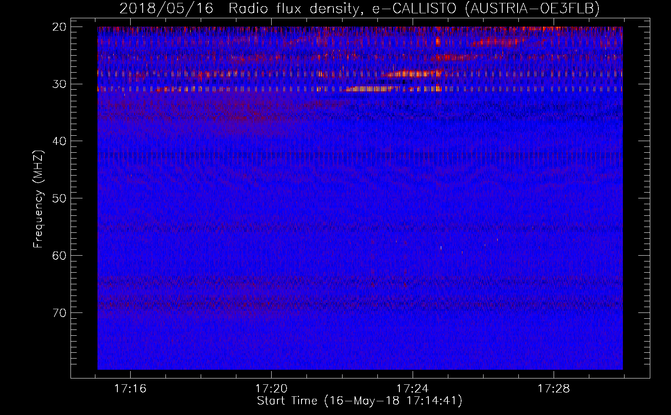Click the "Start Time (16-May-18 17:14:41)" label
The width and height of the screenshot is (671, 415).
point(360,401)
